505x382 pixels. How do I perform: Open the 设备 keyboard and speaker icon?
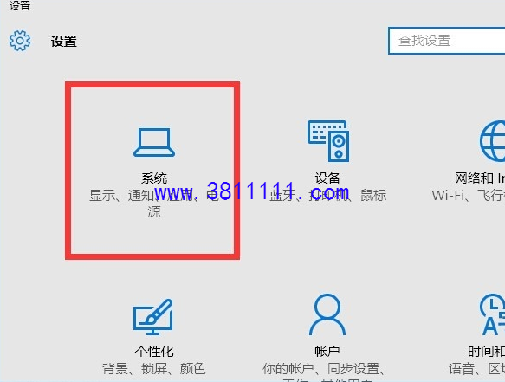click(x=328, y=140)
